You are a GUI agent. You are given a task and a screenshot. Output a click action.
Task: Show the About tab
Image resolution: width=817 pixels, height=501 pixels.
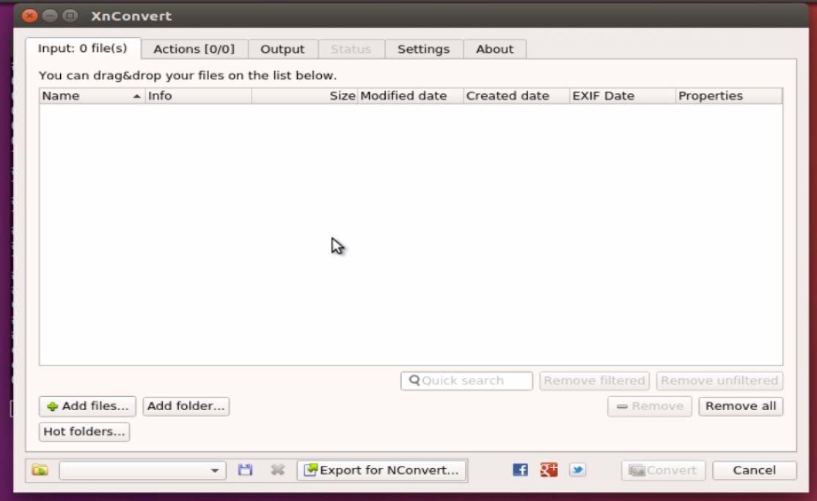point(494,49)
